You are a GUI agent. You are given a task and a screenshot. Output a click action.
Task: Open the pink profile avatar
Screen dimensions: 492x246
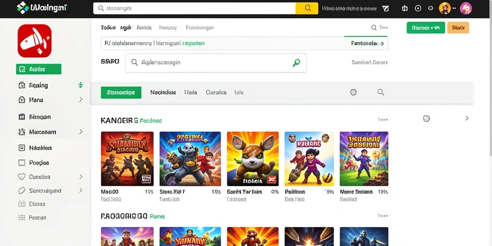click(x=466, y=8)
